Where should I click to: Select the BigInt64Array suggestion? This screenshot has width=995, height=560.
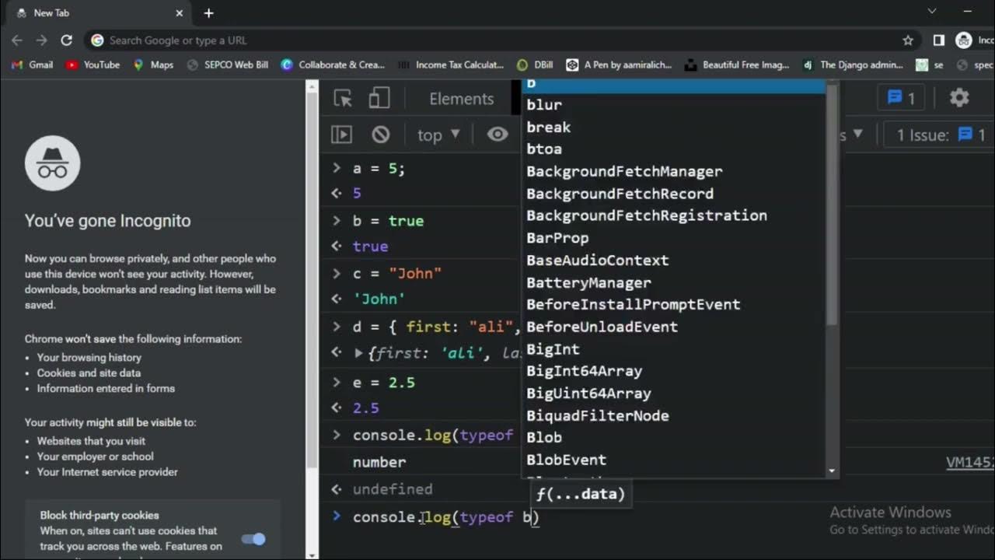tap(673, 371)
